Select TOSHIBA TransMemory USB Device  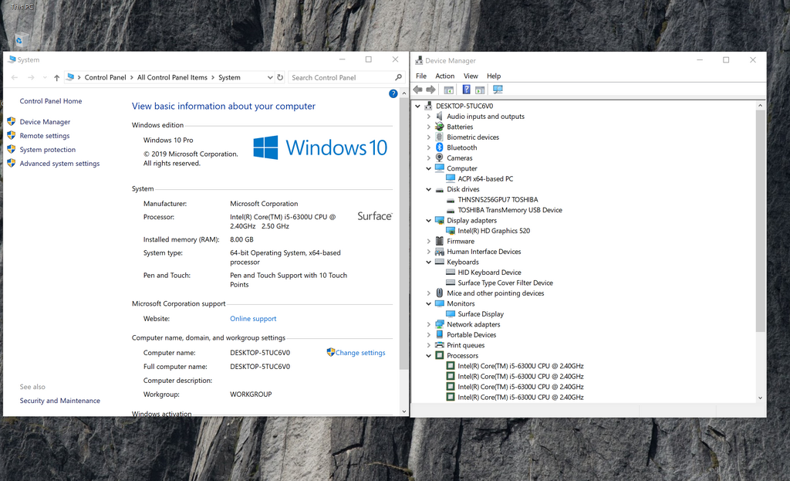tap(509, 210)
